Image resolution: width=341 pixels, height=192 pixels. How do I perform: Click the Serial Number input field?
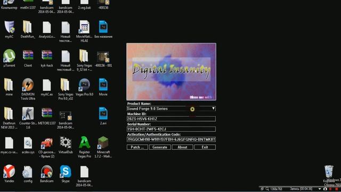[x=171, y=129]
